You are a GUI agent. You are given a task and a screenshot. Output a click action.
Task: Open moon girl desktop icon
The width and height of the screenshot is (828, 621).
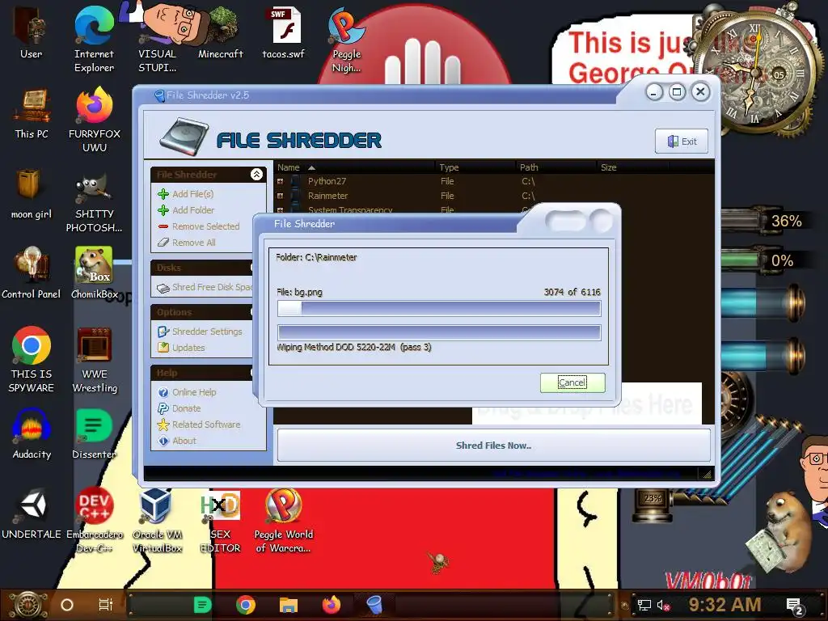[x=32, y=193]
